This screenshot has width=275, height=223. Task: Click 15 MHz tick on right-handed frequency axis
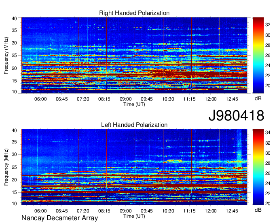coord(14,81)
